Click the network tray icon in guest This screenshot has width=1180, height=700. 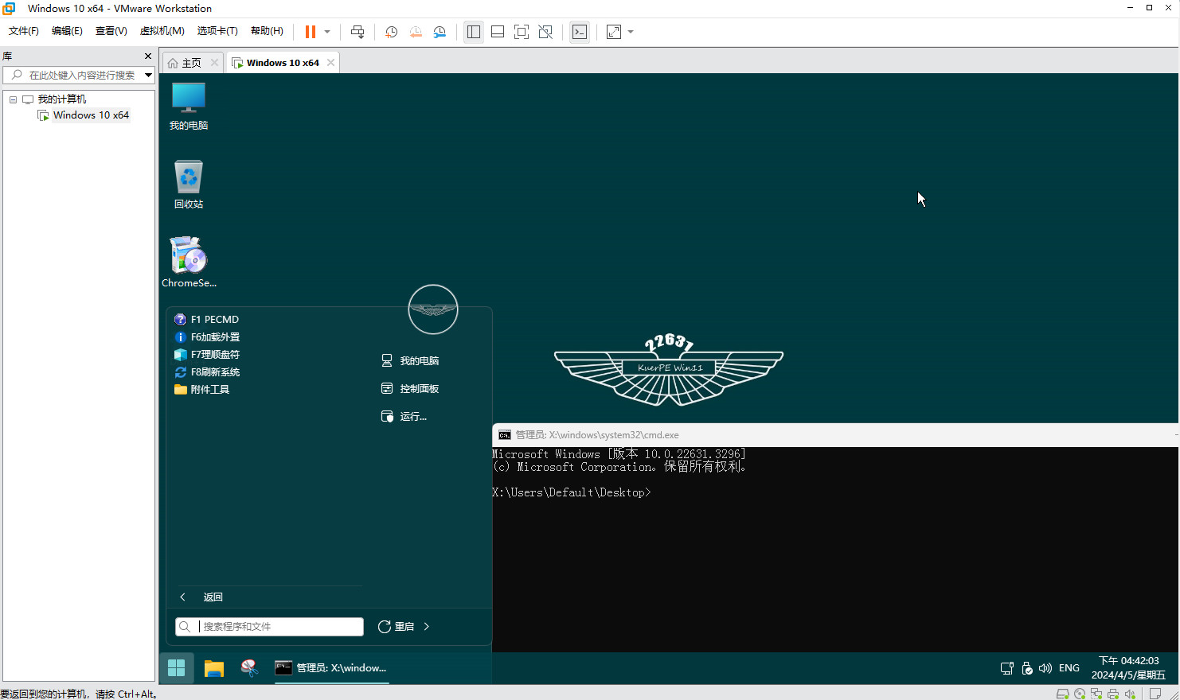click(x=1007, y=668)
